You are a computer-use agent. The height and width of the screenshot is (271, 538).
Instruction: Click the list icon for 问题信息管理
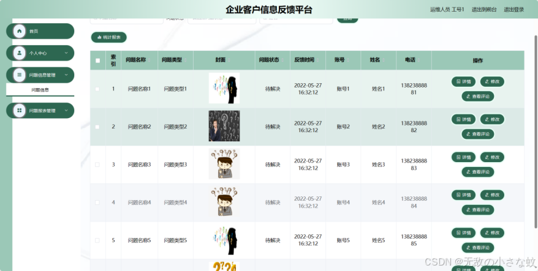20,75
